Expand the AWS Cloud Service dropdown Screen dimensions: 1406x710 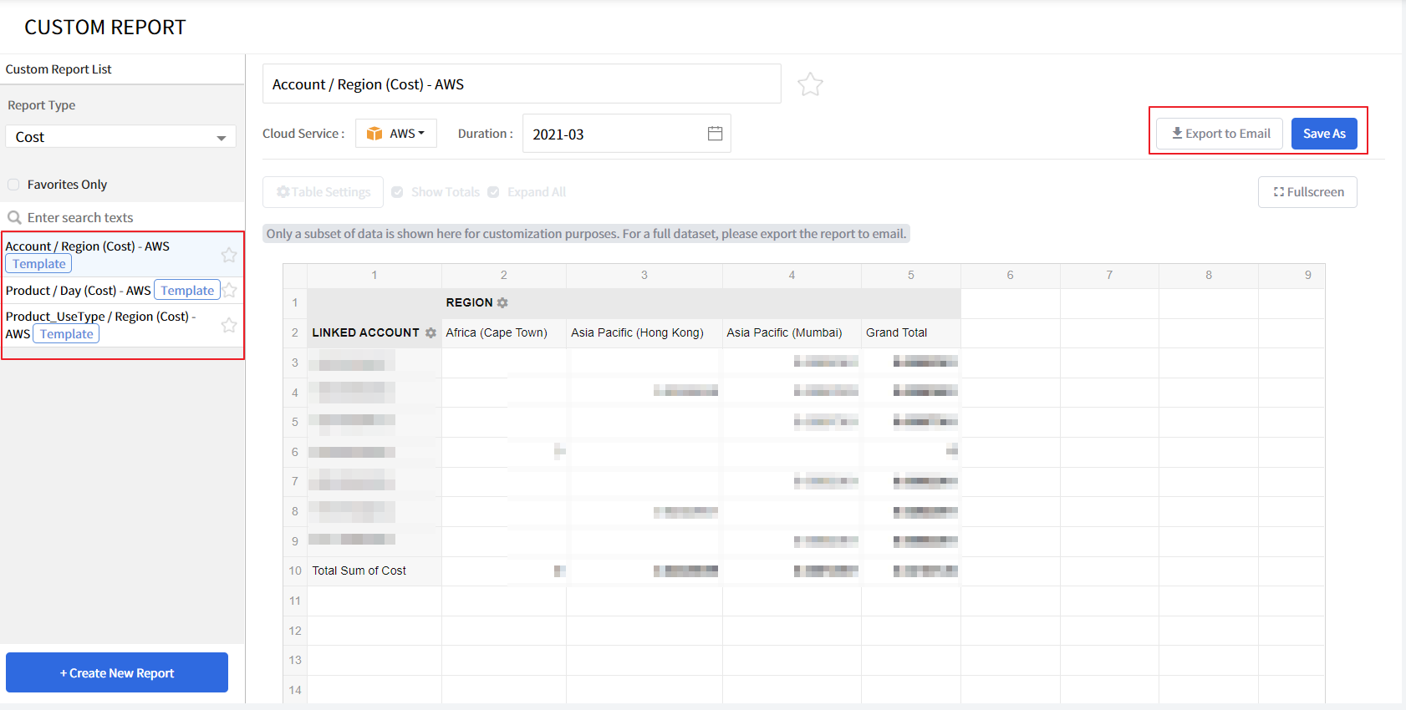pos(396,134)
